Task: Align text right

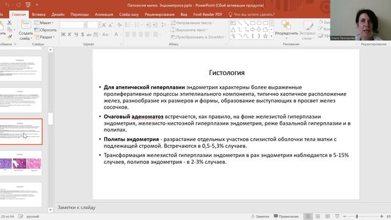Action: click(x=141, y=34)
